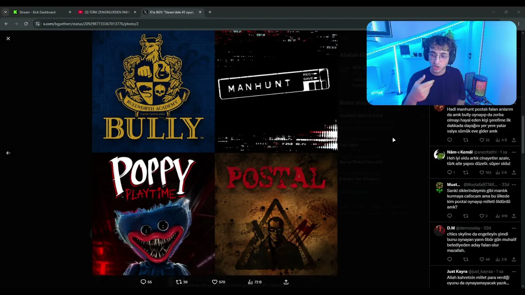Like Mustafa's comment with 2 likes
The width and height of the screenshot is (525, 295).
point(484,216)
